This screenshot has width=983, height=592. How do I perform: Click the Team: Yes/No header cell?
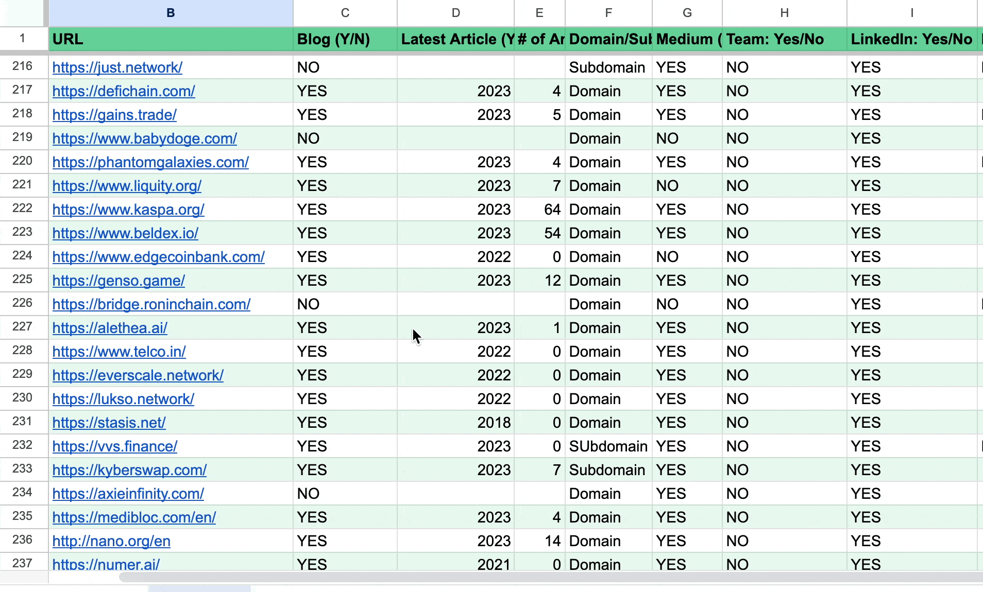(x=784, y=39)
